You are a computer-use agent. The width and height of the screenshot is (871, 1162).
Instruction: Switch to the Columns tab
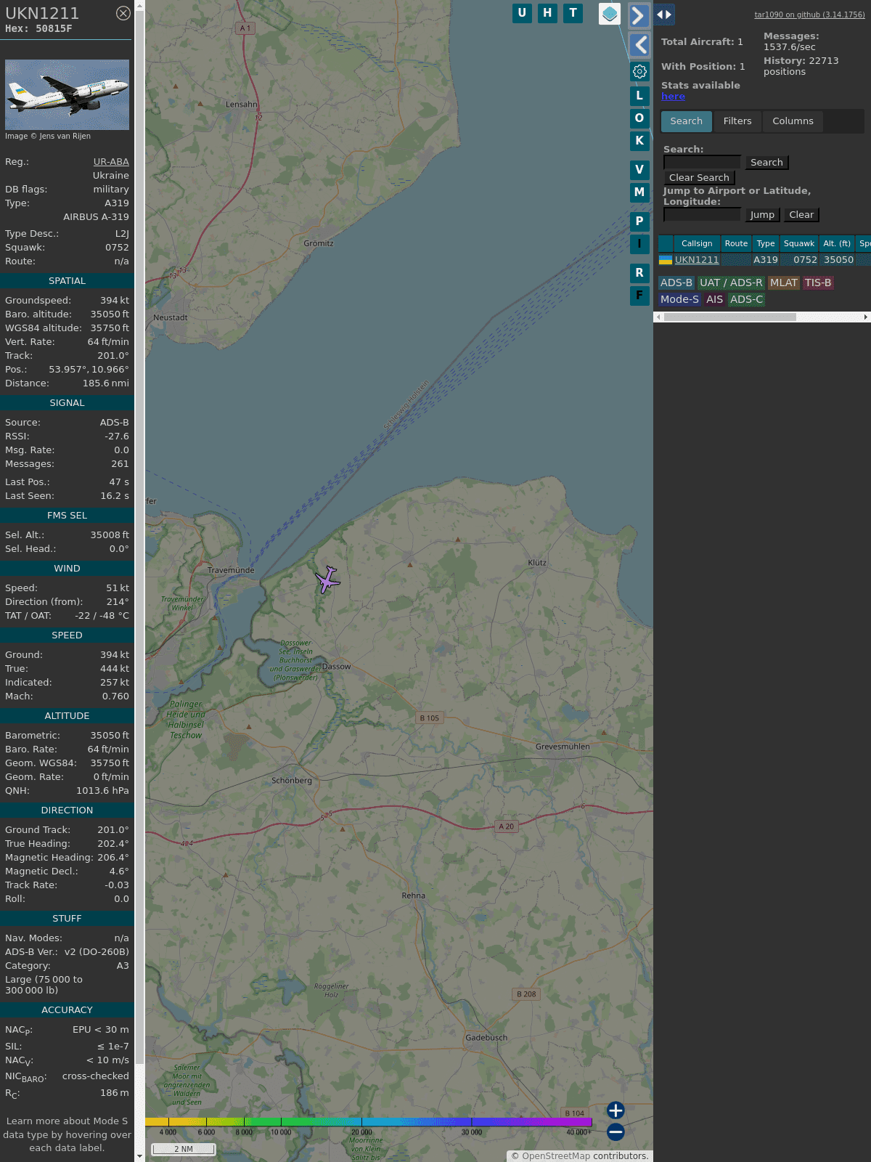coord(793,121)
